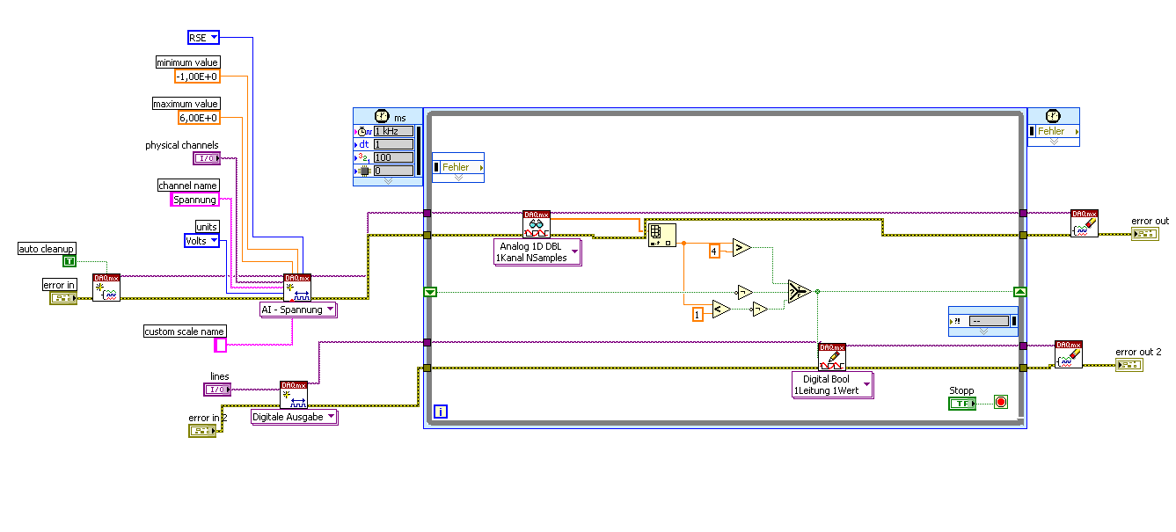Select the greater-than comparison node
The height and width of the screenshot is (532, 1176).
pos(741,249)
